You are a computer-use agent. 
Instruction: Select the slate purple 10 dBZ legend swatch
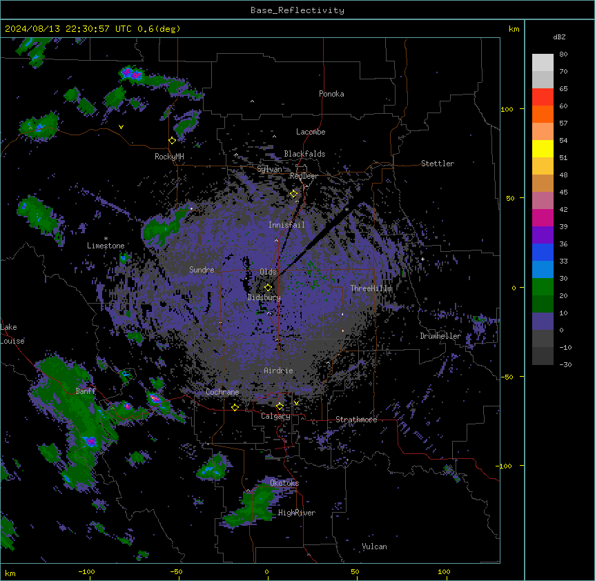[543, 322]
